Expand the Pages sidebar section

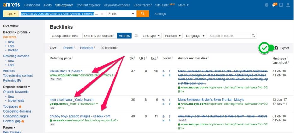click(x=9, y=127)
